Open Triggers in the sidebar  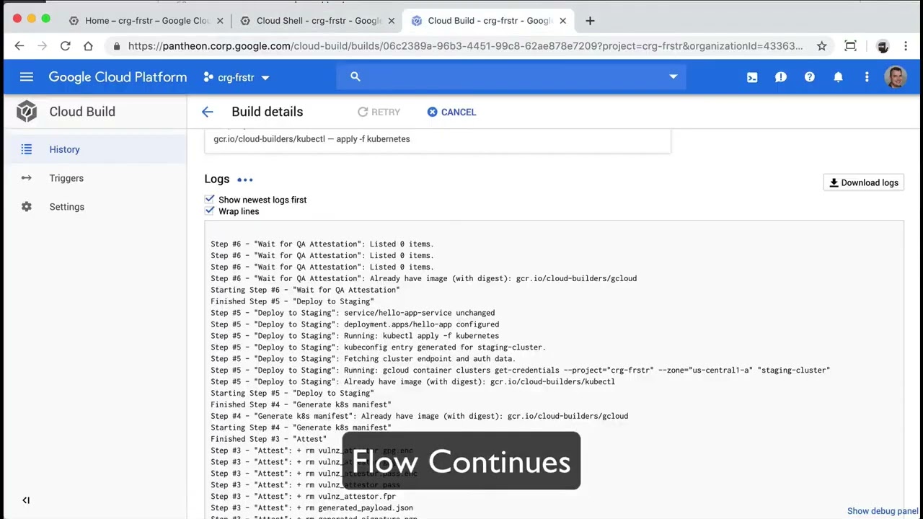pyautogui.click(x=95, y=178)
